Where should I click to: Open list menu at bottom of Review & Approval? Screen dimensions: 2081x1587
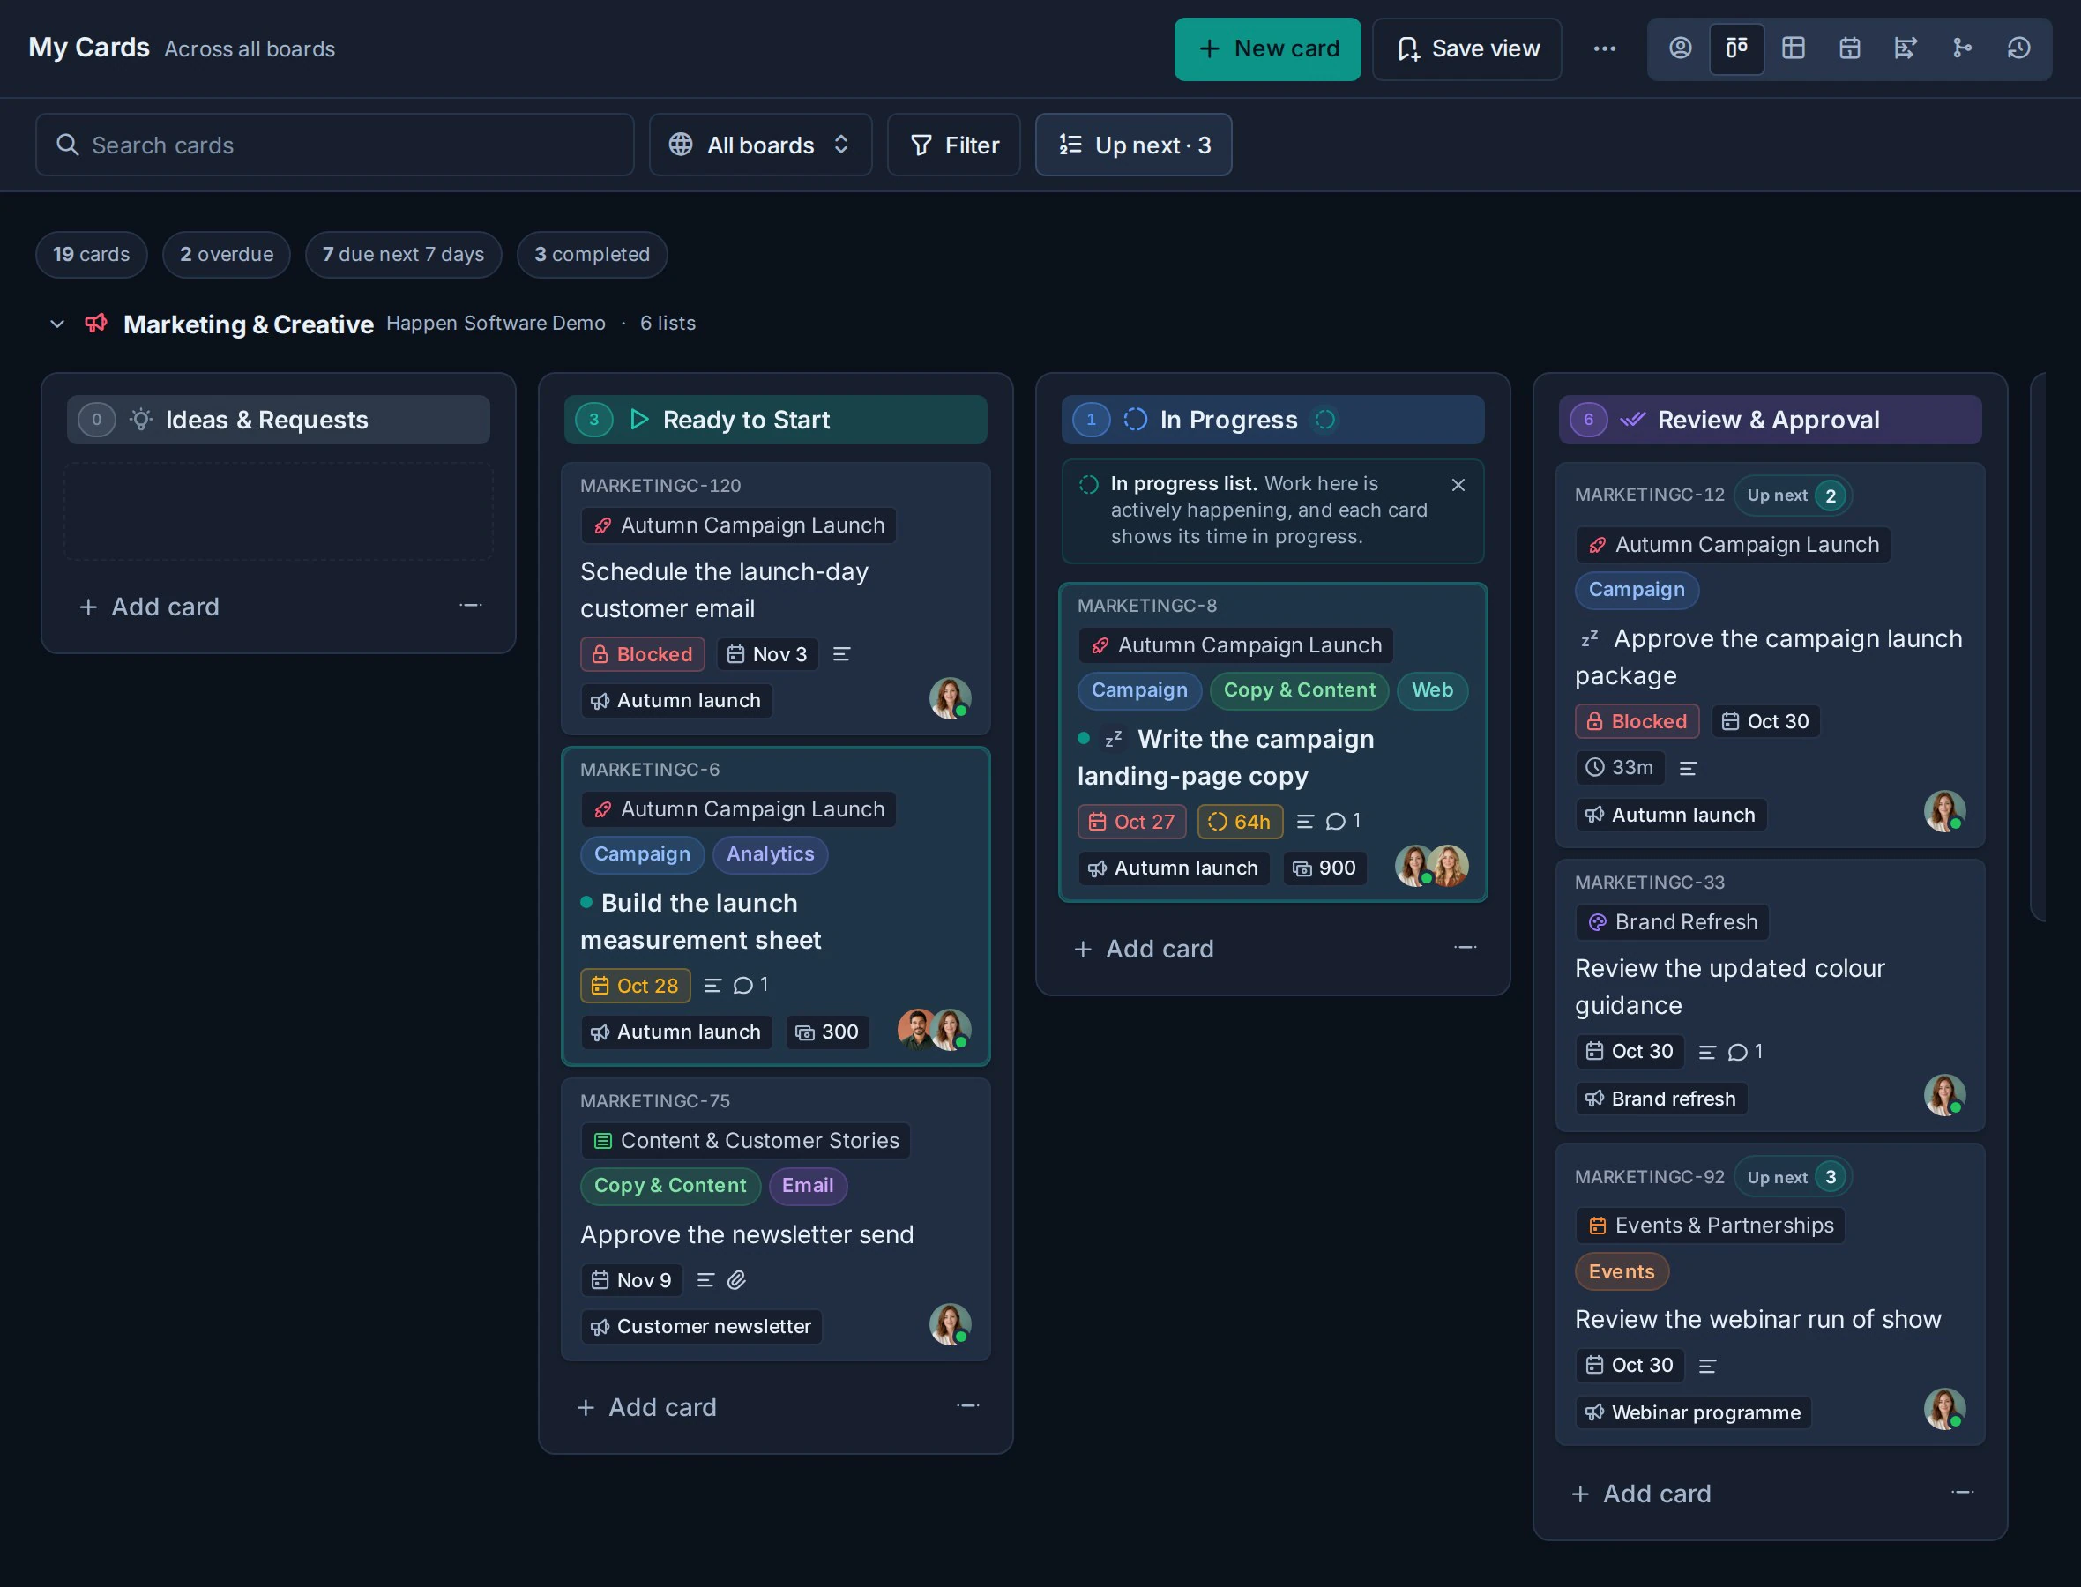[x=1962, y=1493]
